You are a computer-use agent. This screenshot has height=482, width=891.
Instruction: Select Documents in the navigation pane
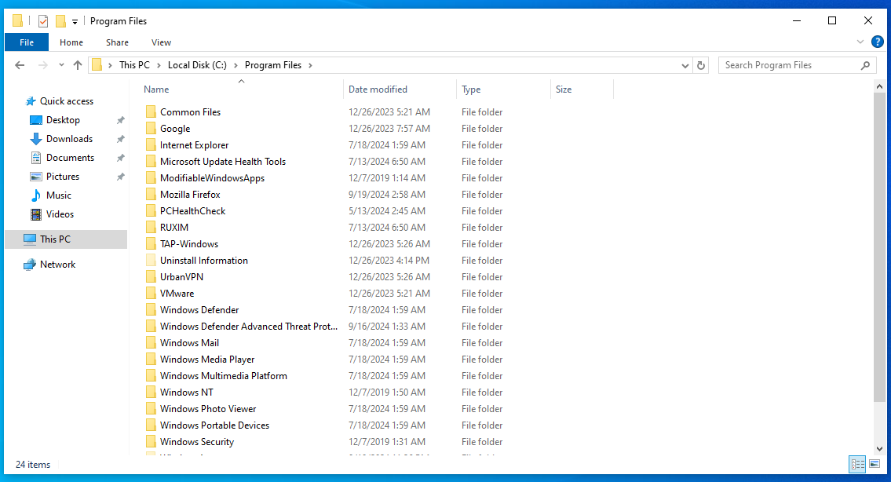pyautogui.click(x=71, y=158)
